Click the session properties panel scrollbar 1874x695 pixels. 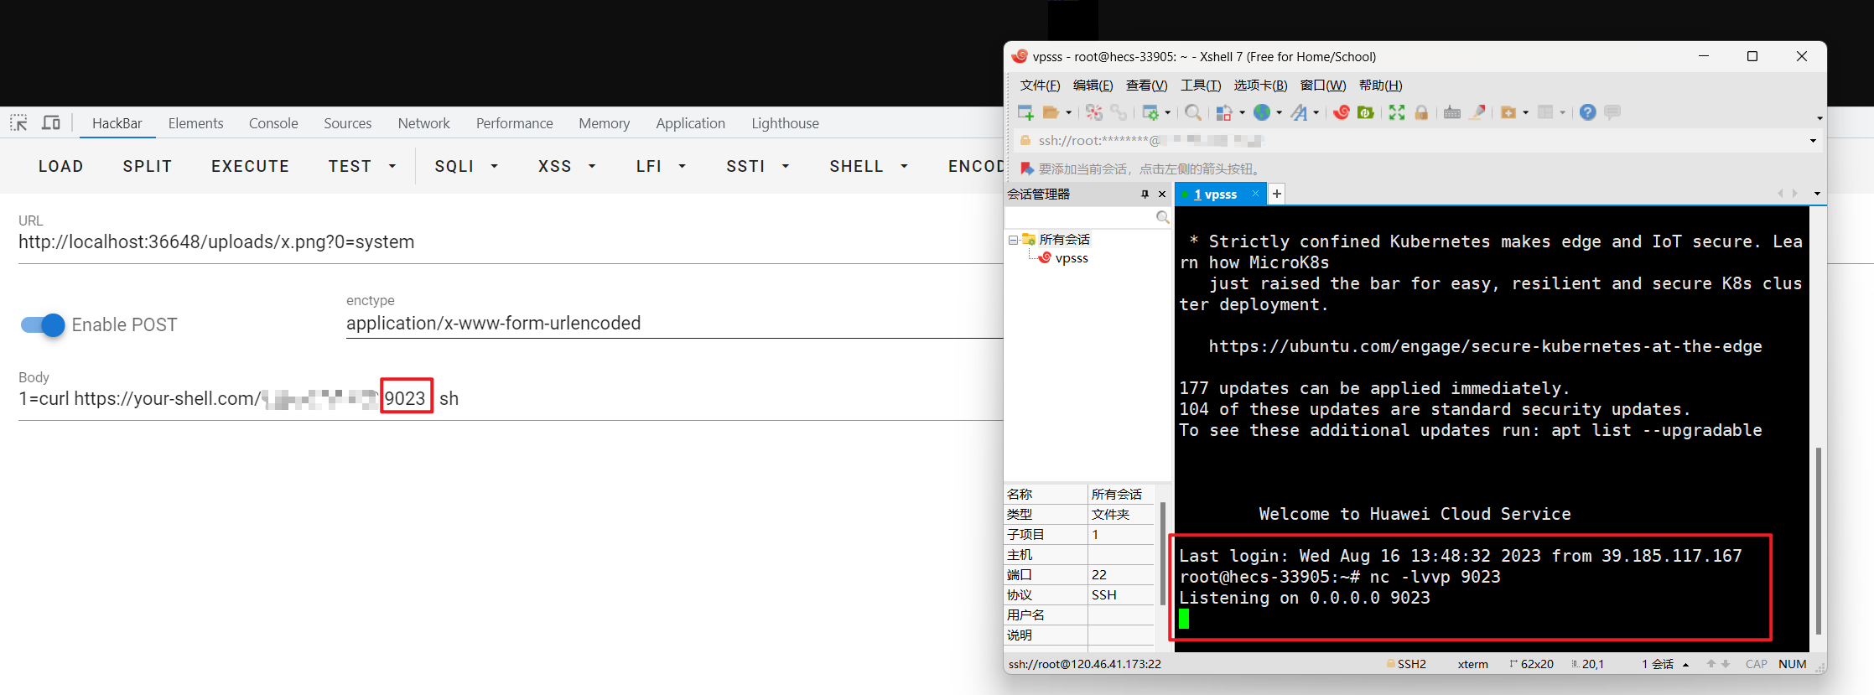(x=1162, y=553)
